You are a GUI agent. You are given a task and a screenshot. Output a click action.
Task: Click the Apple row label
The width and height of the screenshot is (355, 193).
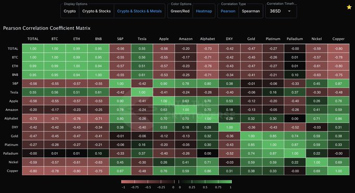tap(14, 101)
